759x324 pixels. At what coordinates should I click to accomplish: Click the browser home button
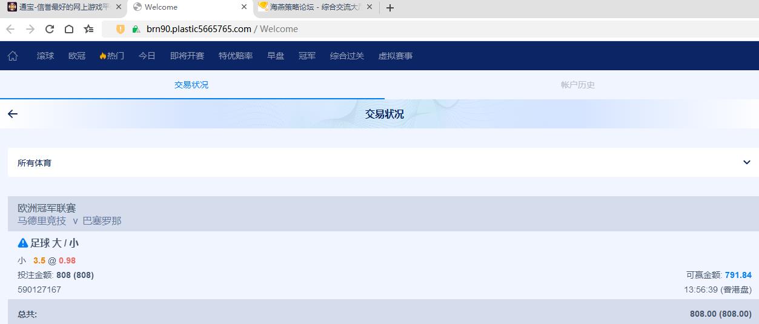(x=69, y=29)
